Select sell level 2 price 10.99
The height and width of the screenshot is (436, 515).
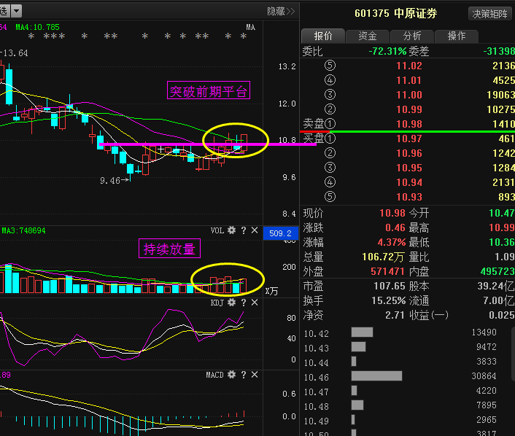point(409,109)
